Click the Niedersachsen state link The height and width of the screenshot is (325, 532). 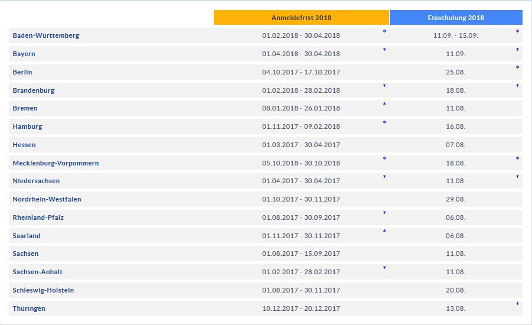click(x=36, y=181)
